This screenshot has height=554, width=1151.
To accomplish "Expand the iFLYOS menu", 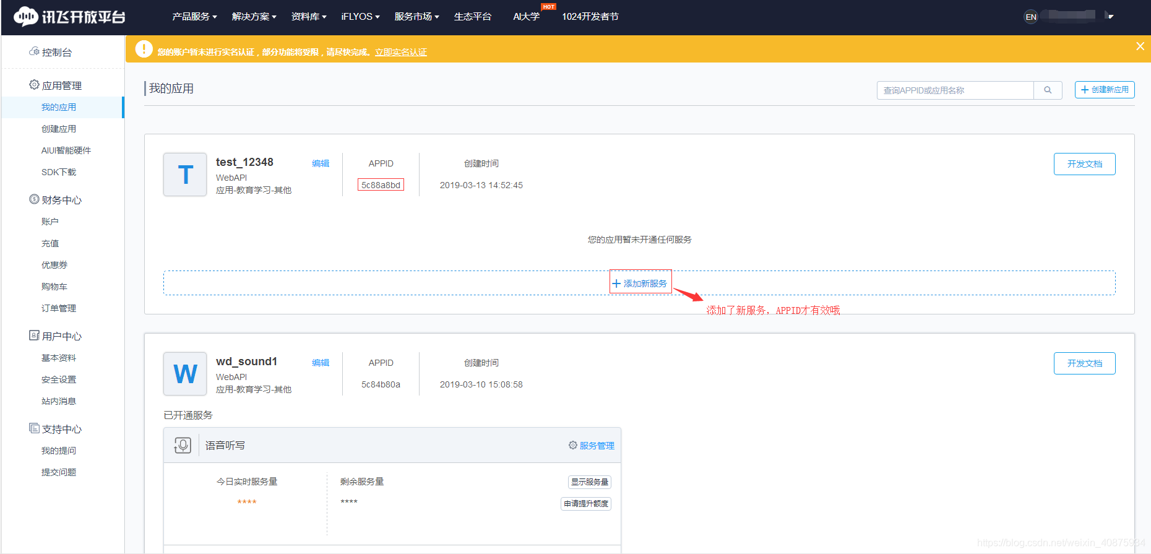I will 360,17.
